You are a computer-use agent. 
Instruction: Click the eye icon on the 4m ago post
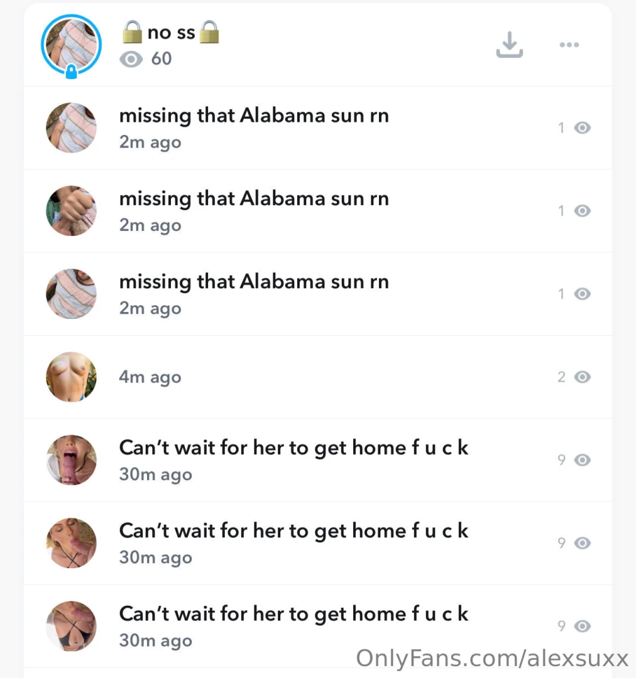(x=582, y=377)
